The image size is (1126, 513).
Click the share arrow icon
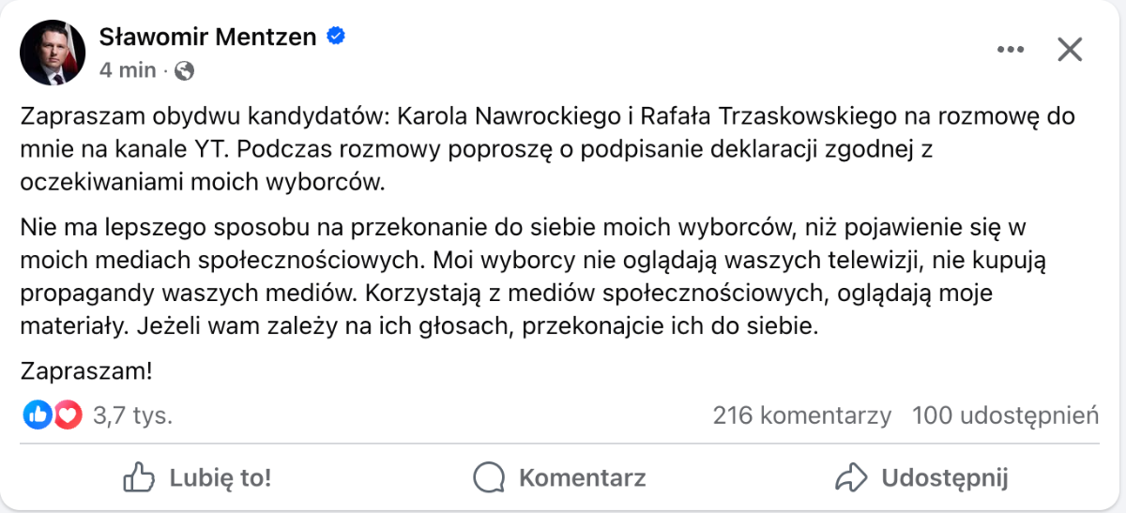[x=849, y=478]
